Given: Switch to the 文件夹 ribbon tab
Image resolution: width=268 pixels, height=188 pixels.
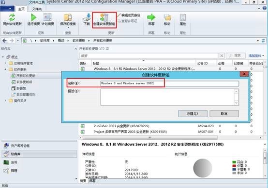Looking at the screenshot, I should [x=37, y=9].
